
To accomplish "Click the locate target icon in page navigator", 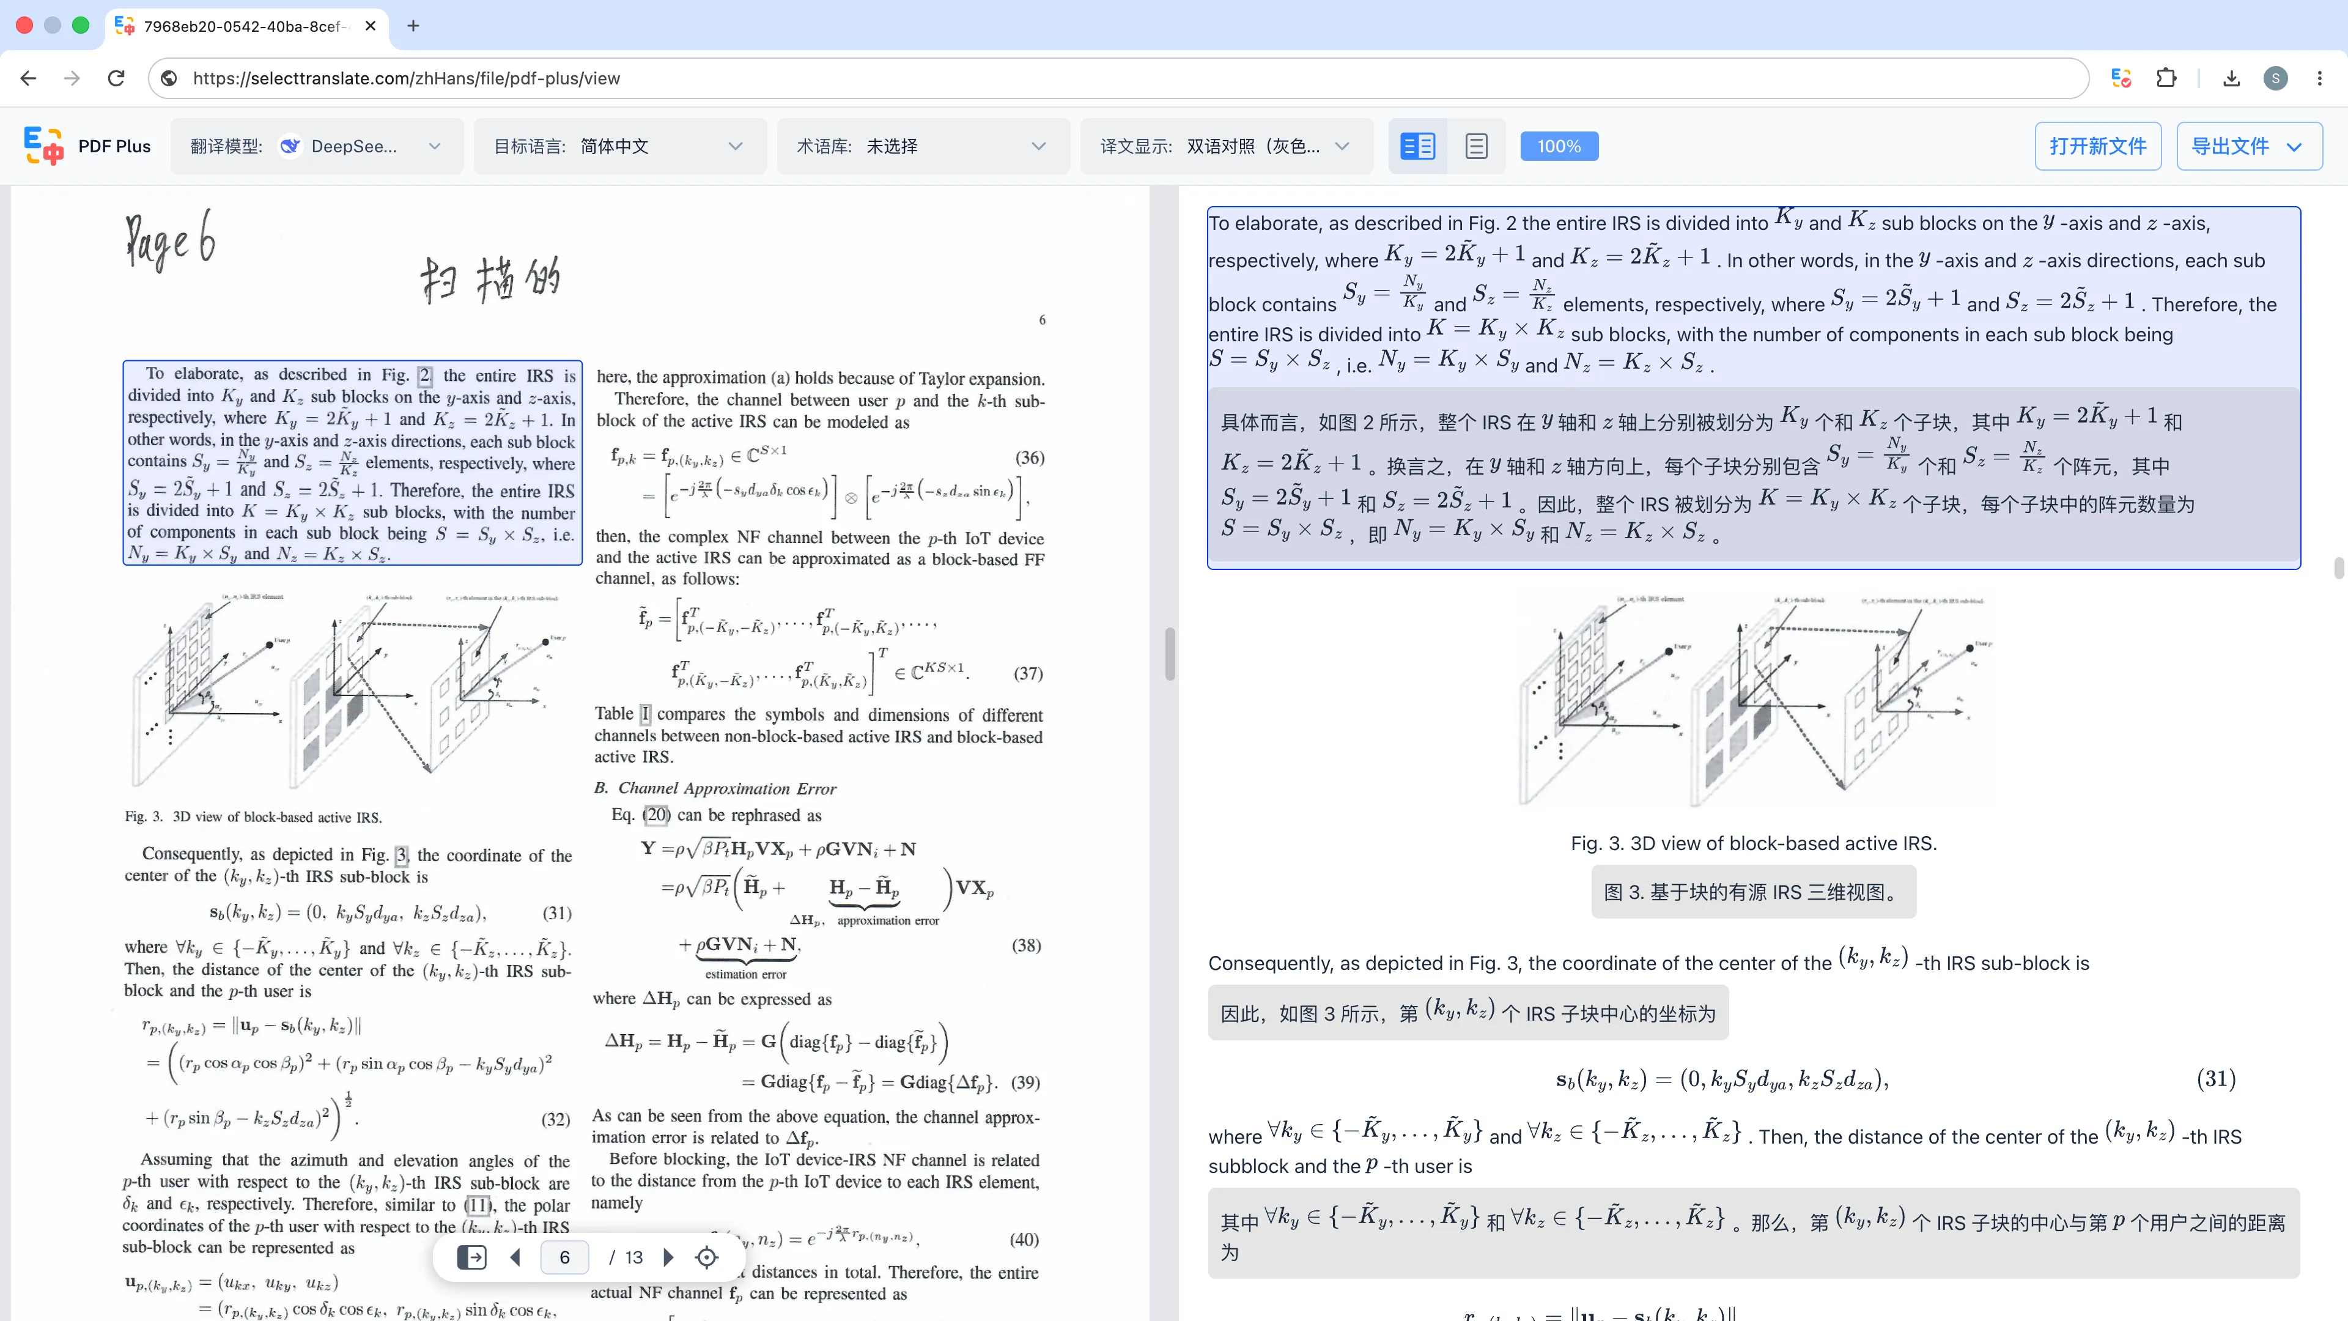I will tap(706, 1257).
